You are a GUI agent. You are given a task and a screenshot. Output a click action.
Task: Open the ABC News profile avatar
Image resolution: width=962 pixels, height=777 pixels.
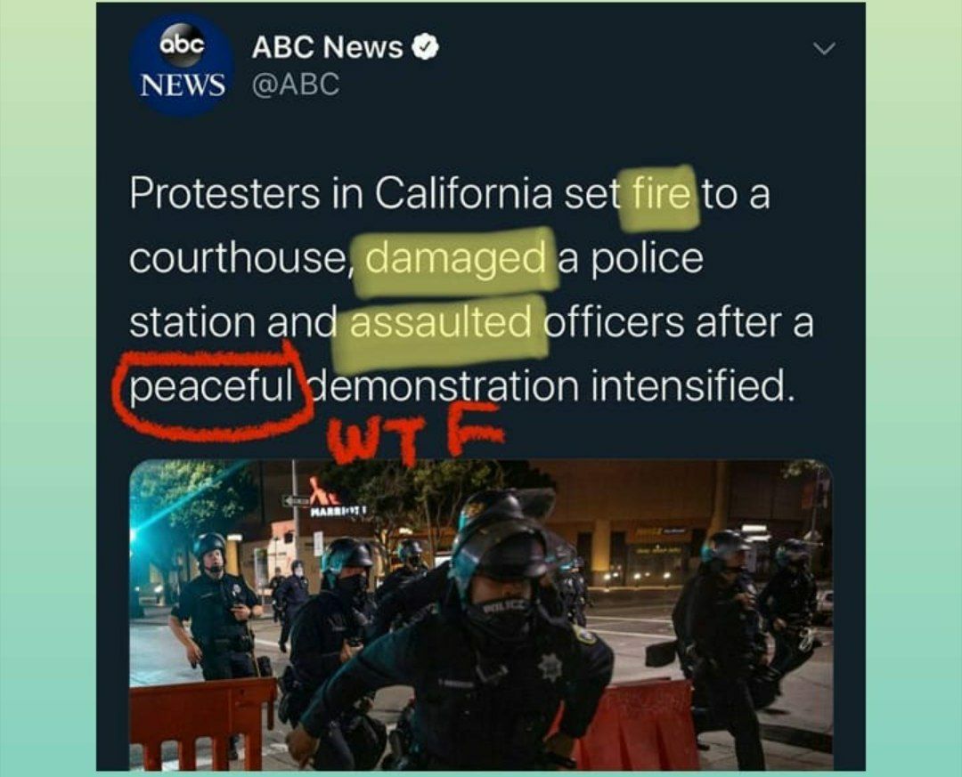(x=182, y=64)
